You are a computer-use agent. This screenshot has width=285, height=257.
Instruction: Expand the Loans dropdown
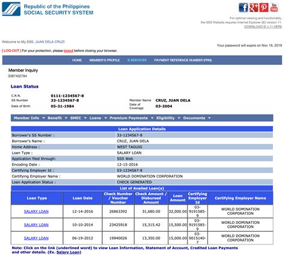click(98, 118)
